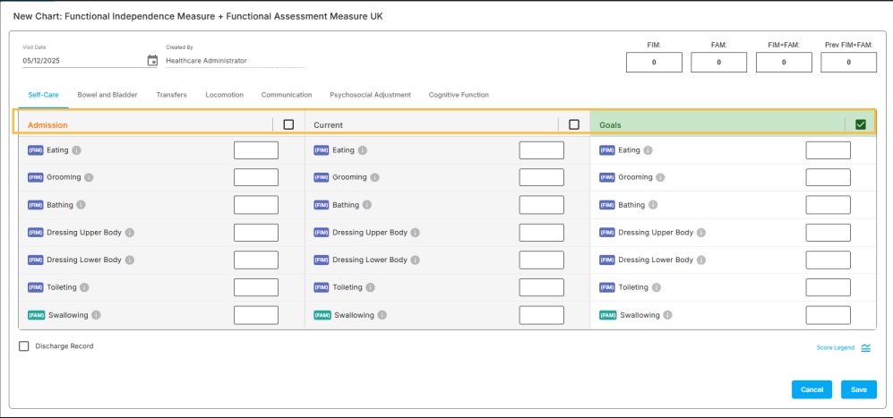Viewport: 893px width, 418px height.
Task: Click info icon beside Goals Bathing
Action: tap(653, 205)
